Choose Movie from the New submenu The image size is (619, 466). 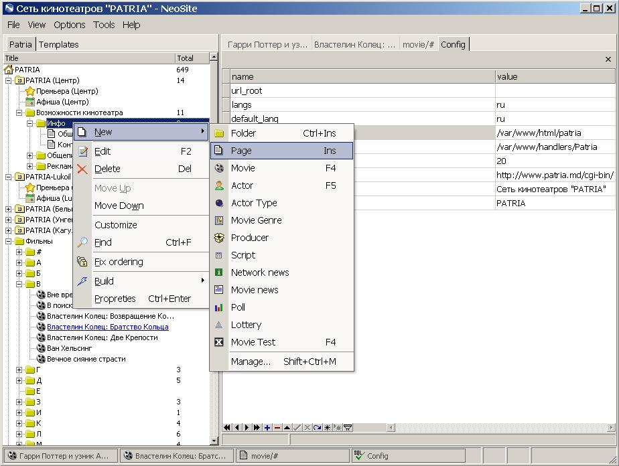(243, 168)
